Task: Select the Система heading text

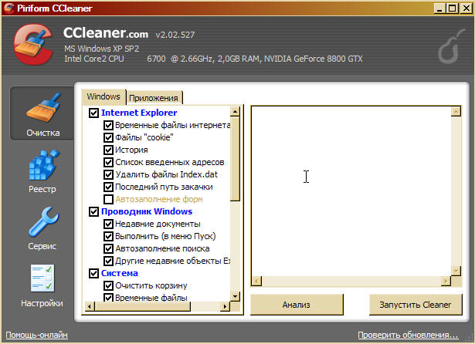Action: coord(120,273)
